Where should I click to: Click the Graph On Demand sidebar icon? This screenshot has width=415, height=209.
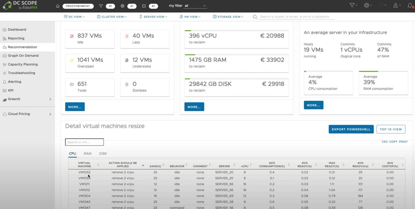tap(4, 56)
